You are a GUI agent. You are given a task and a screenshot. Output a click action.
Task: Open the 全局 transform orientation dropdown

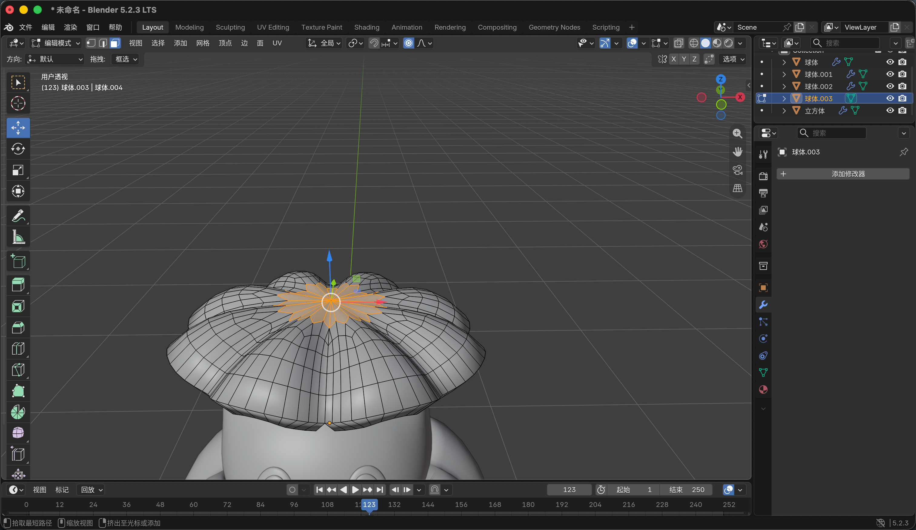pyautogui.click(x=324, y=43)
